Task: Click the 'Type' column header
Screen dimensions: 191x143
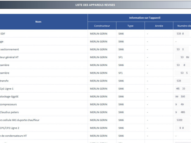Action: click(130, 26)
